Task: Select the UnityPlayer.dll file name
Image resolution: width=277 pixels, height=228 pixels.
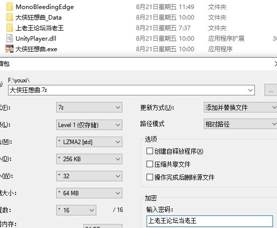Action: tap(36, 38)
